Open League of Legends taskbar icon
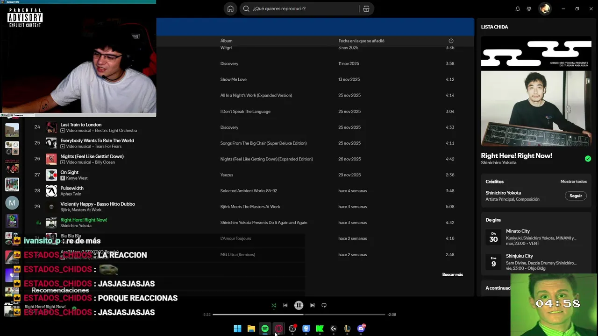 [x=347, y=329]
